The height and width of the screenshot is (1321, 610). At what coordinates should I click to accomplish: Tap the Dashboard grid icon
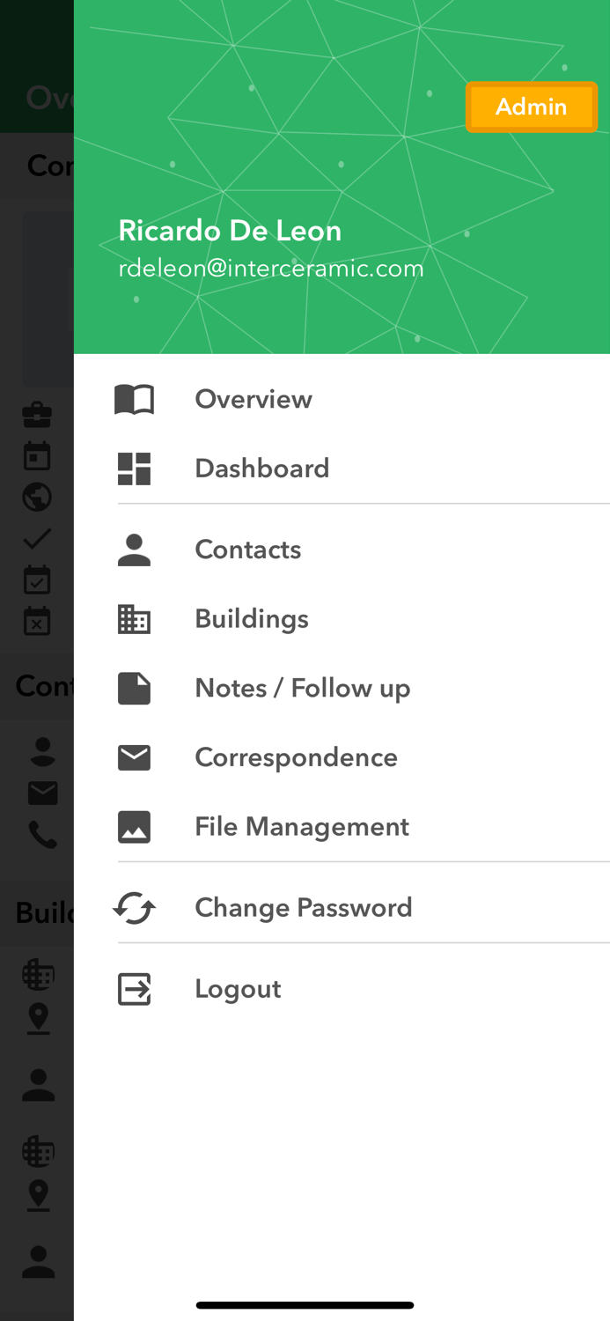tap(134, 469)
